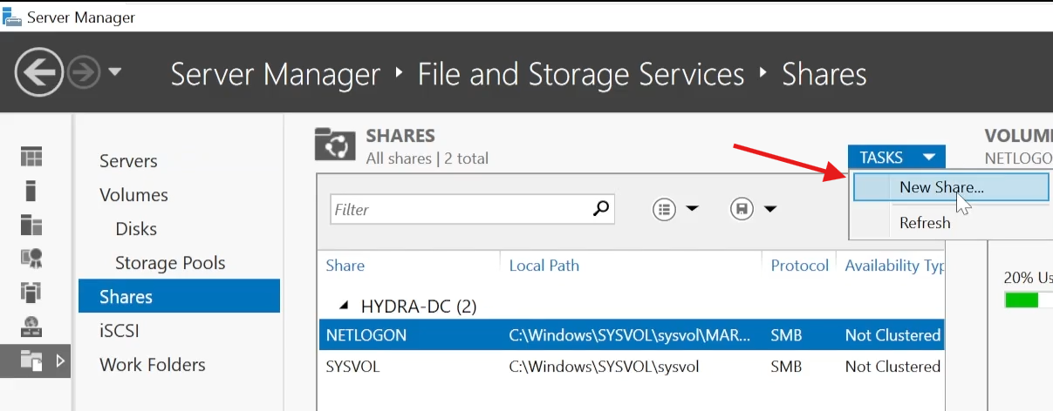This screenshot has height=411, width=1053.
Task: Click the back navigation arrow
Action: [38, 72]
